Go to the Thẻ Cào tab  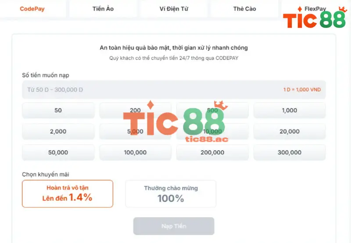[244, 9]
